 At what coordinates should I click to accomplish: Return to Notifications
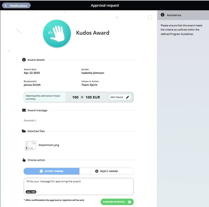point(16,6)
